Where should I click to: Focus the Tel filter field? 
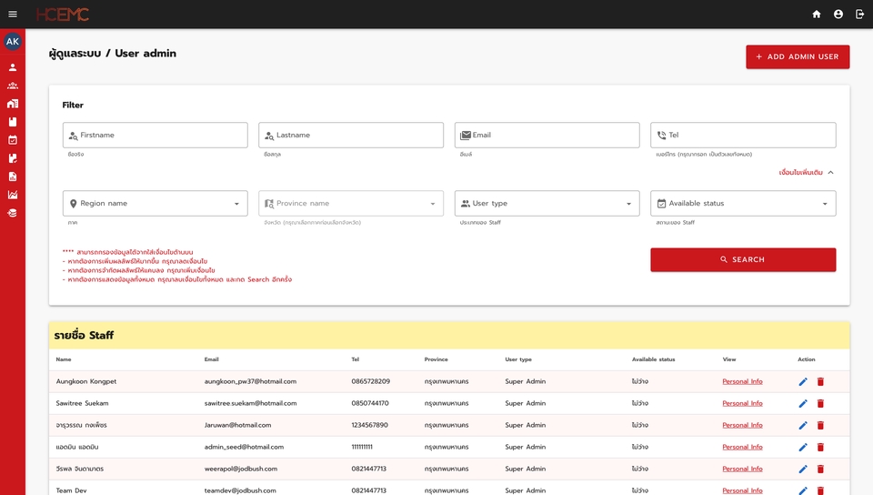click(743, 135)
